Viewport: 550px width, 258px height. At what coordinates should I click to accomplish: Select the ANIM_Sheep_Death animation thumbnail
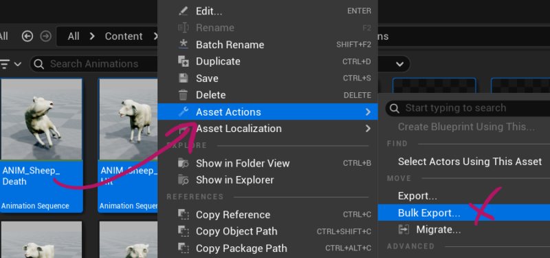(x=41, y=145)
